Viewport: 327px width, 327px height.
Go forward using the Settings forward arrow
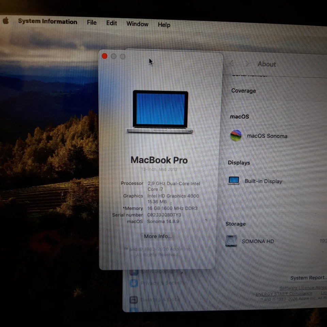pos(247,64)
